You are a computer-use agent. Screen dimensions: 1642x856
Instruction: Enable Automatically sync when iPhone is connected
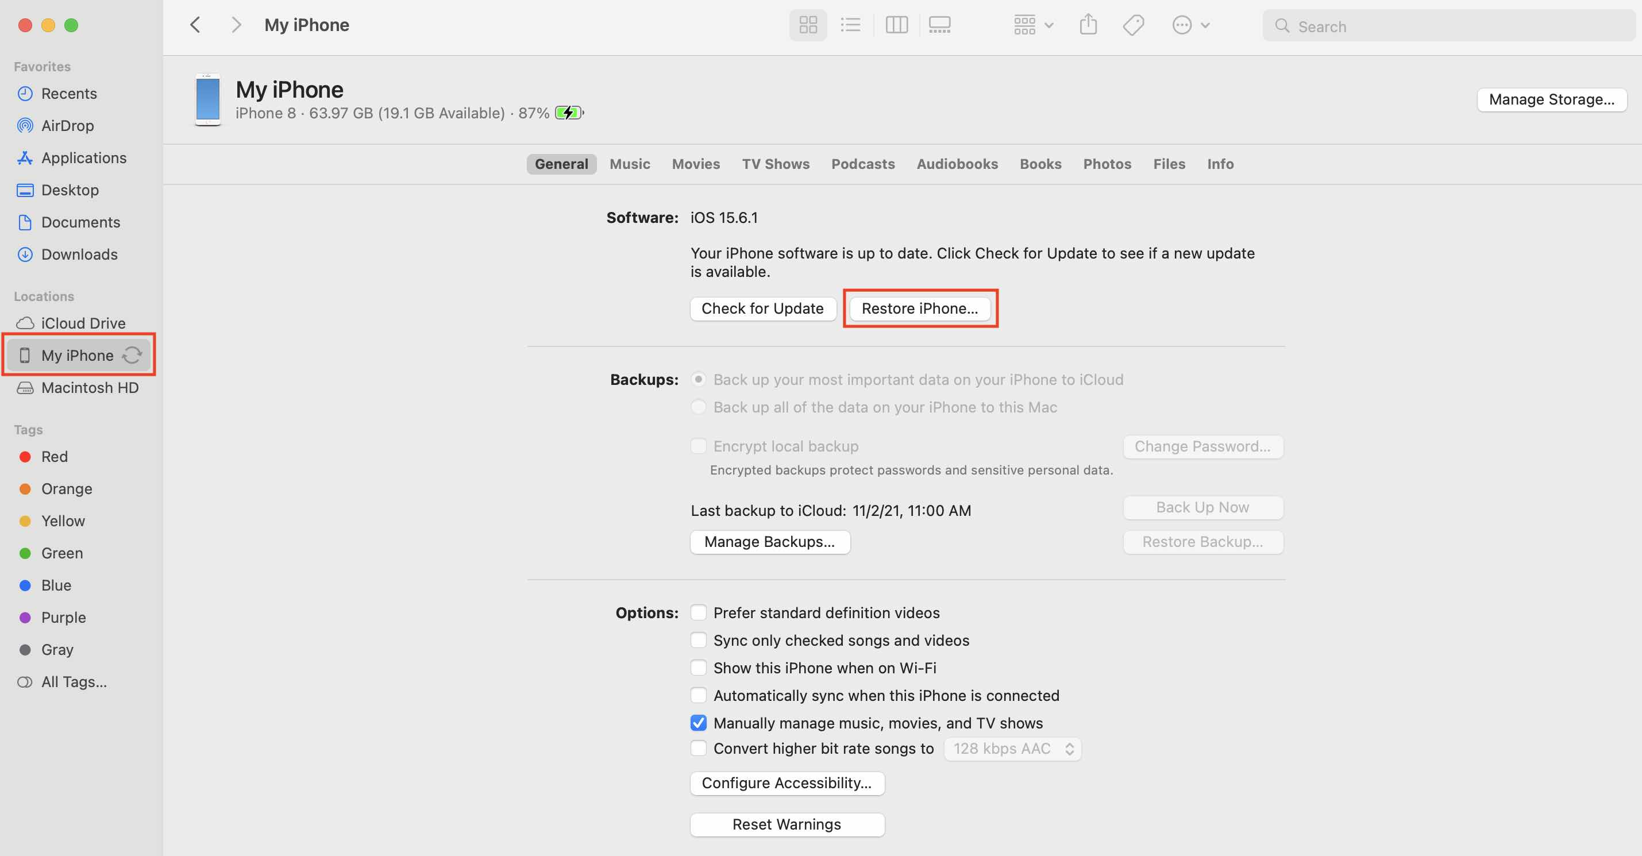coord(699,695)
